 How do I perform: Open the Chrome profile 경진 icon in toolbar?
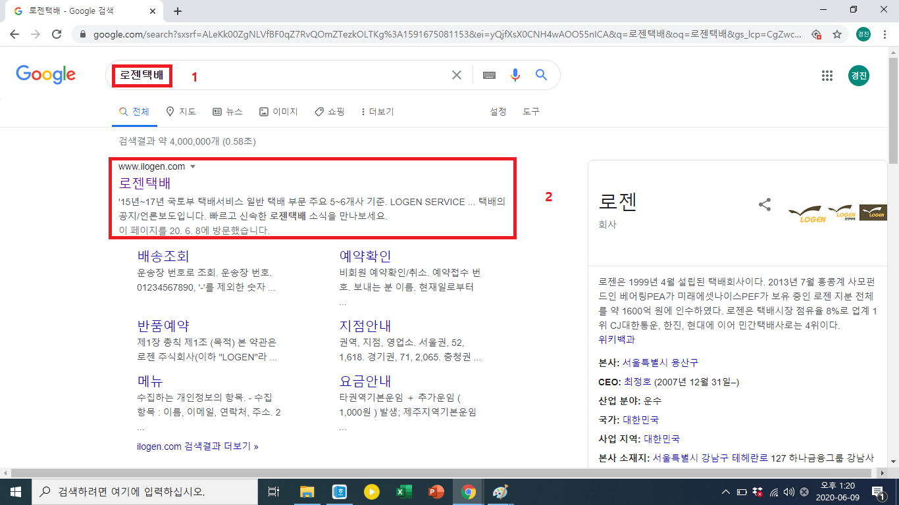863,34
